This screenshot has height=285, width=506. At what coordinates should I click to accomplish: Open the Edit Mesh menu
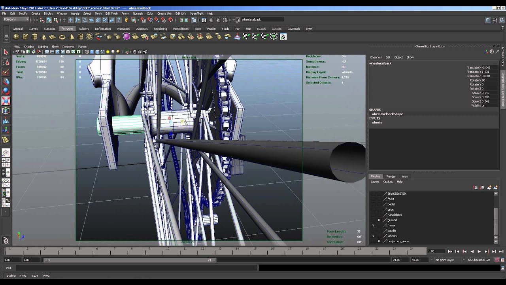111,13
